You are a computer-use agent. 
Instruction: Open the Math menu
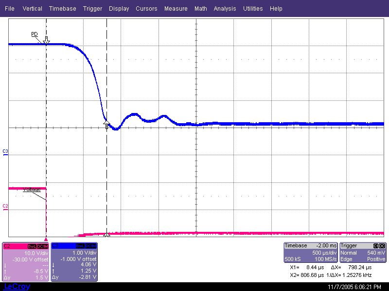(x=201, y=9)
